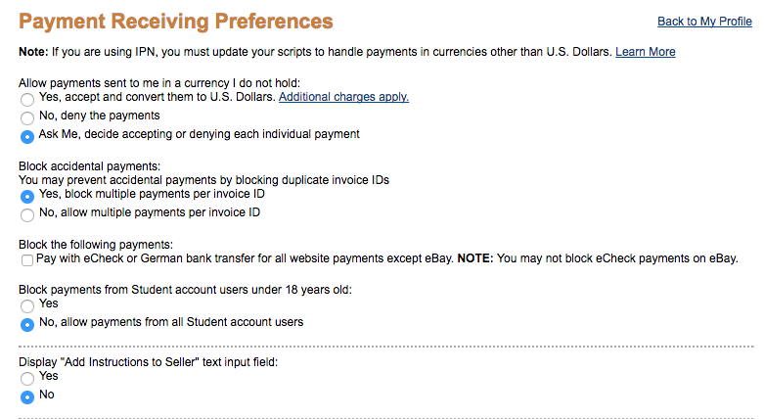Image resolution: width=764 pixels, height=419 pixels.
Task: Click the 'Yes' label under Student account block
Action: point(48,303)
